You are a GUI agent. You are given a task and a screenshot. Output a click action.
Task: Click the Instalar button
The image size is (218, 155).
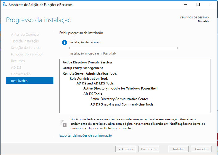coord(178,149)
